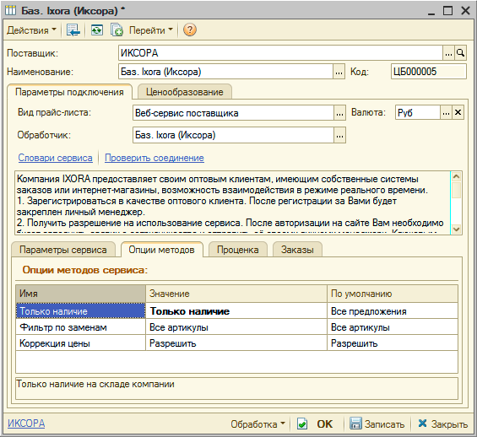Viewport: 477px width, 437px height.
Task: Click the Словари сервиса link
Action: pos(55,158)
